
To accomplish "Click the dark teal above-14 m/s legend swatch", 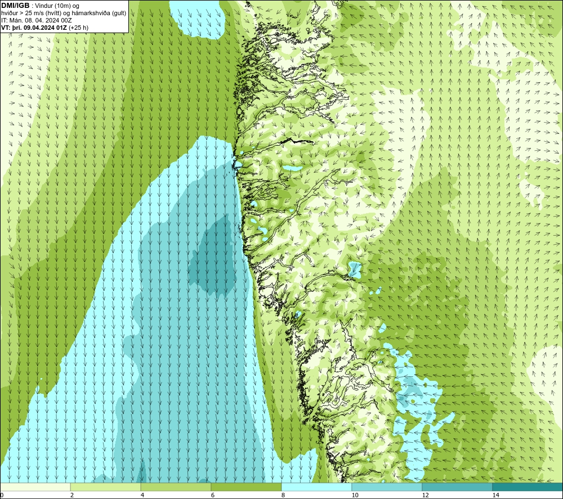I will coord(528,487).
